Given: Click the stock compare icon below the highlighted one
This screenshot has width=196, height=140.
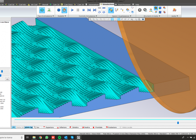Looking at the screenshot, I should pos(156,12).
